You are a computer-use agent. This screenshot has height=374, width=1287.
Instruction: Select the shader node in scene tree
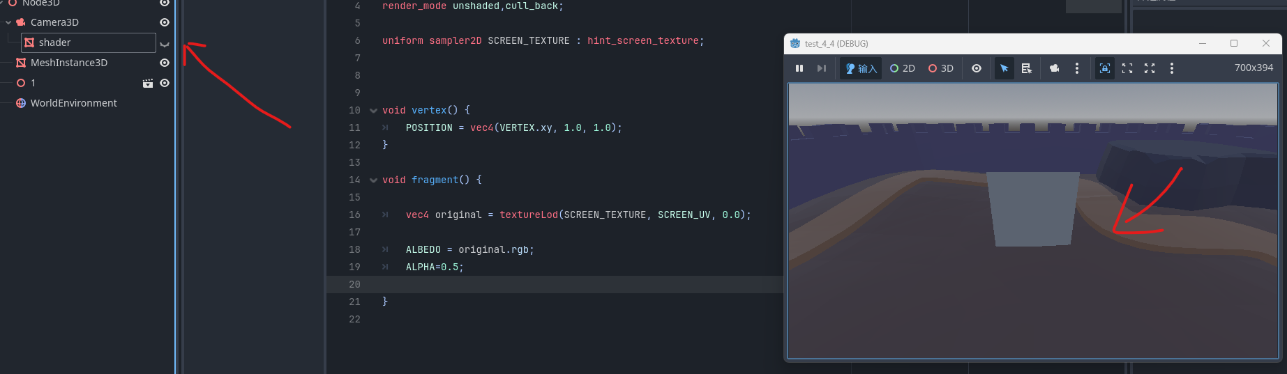click(x=54, y=42)
